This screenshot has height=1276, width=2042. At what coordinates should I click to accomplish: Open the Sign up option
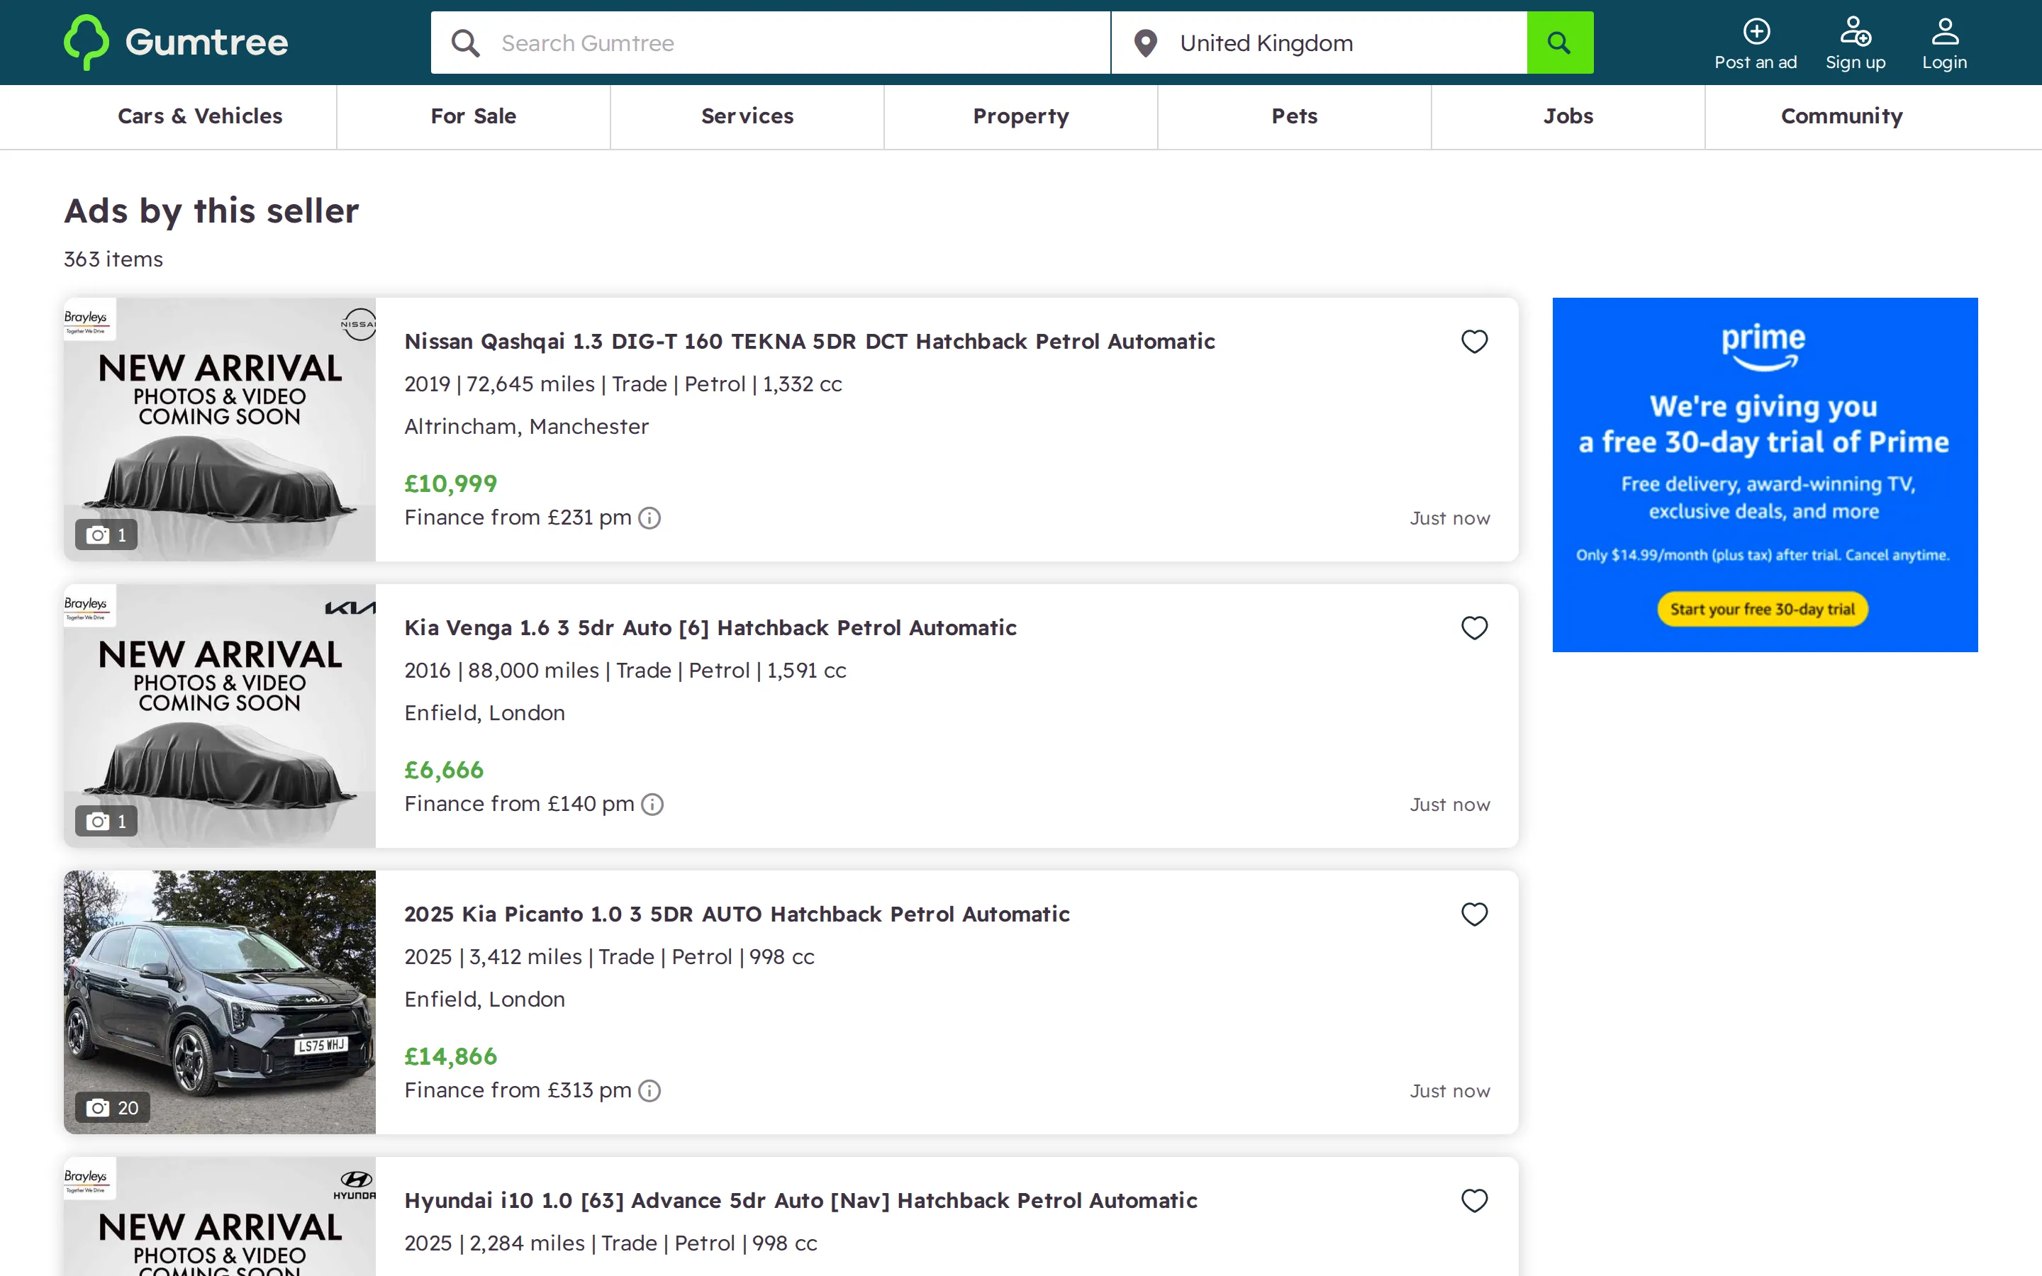(x=1855, y=45)
